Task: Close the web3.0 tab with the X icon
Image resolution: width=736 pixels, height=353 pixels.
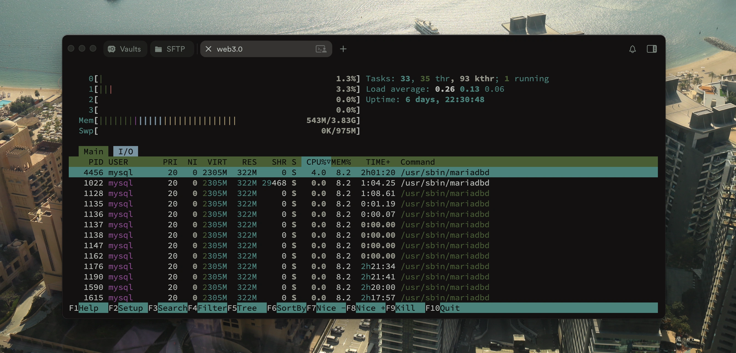Action: pyautogui.click(x=208, y=49)
